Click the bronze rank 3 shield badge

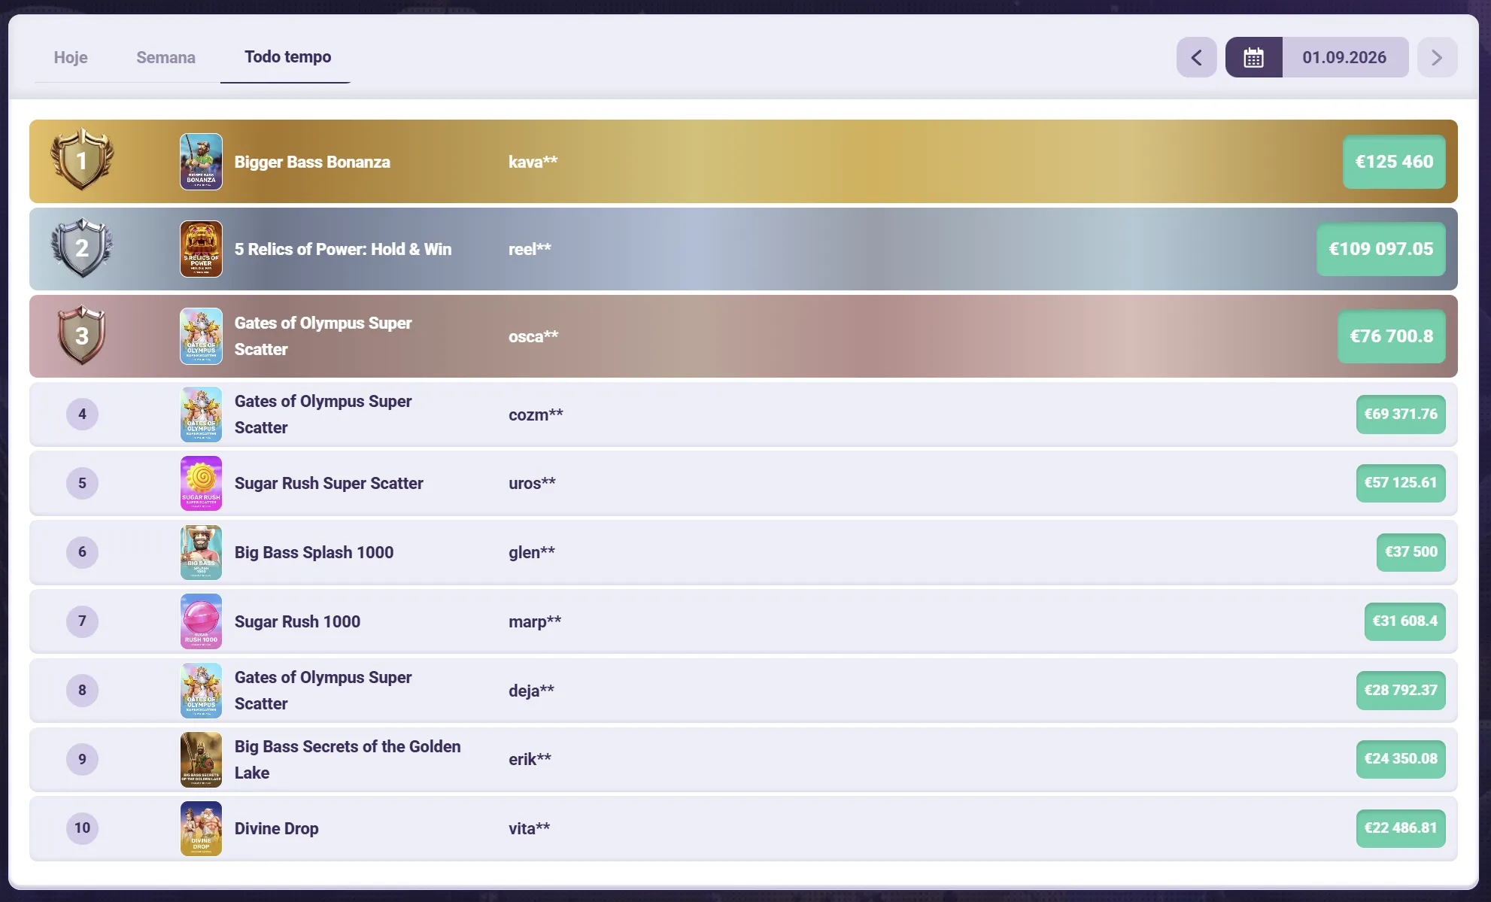click(x=82, y=335)
